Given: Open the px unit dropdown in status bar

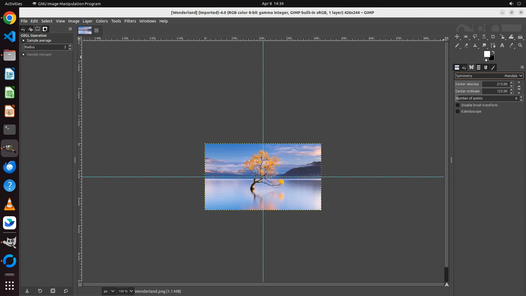Looking at the screenshot, I should (109, 291).
